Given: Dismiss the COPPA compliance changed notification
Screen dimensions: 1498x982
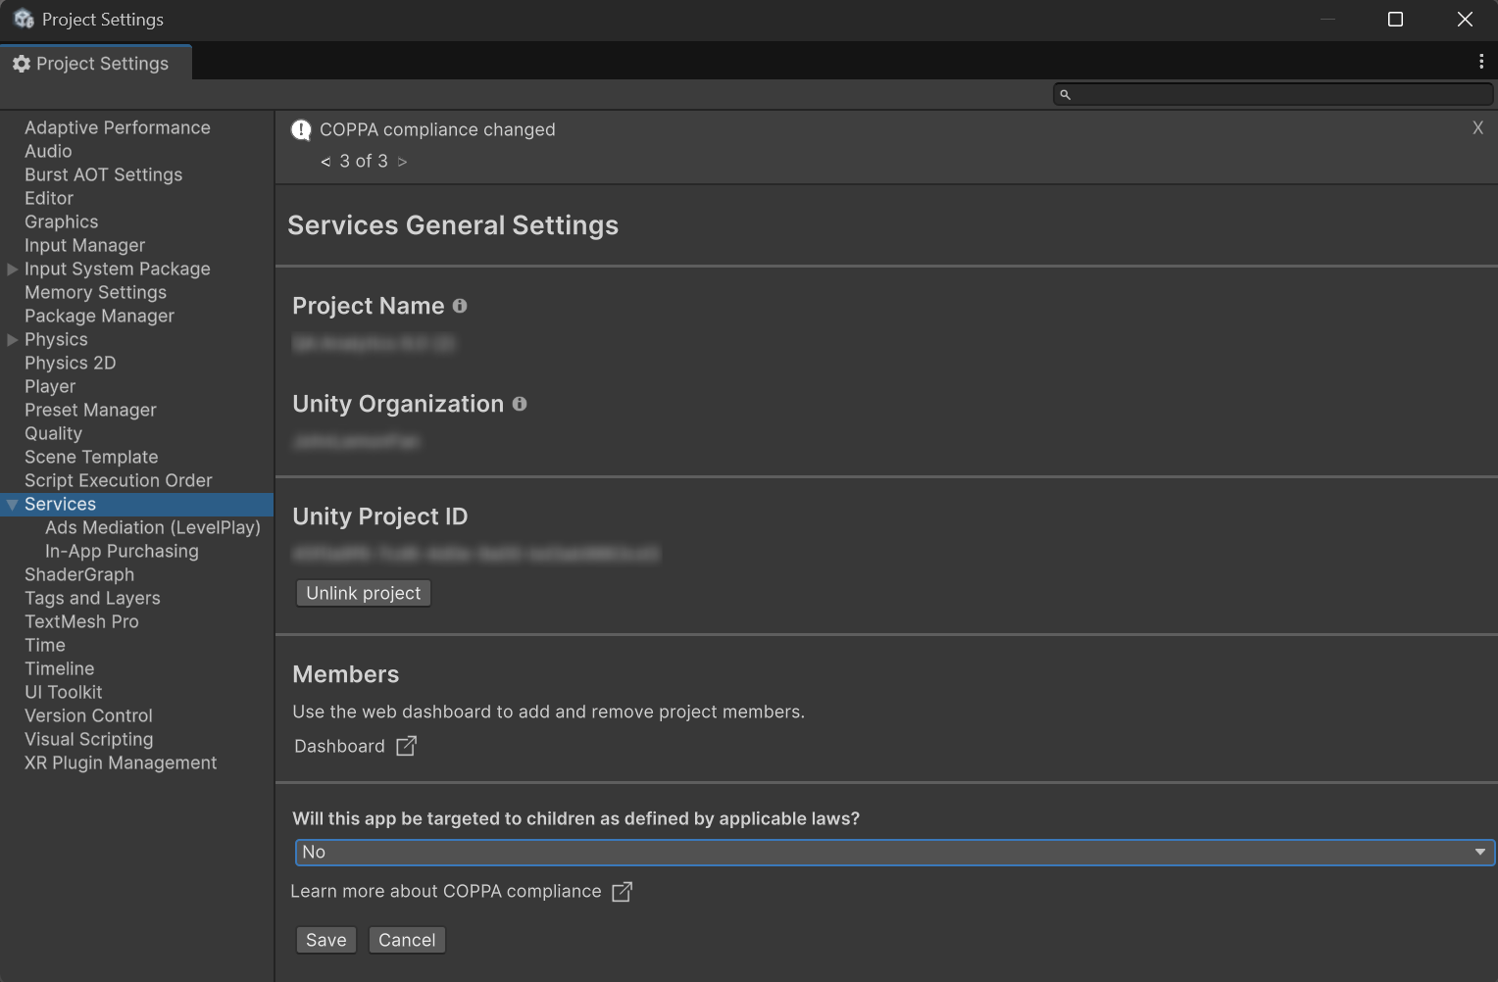Looking at the screenshot, I should point(1477,127).
